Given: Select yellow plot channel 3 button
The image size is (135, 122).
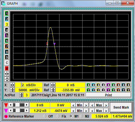Looking at the screenshot, I should pos(7,25).
